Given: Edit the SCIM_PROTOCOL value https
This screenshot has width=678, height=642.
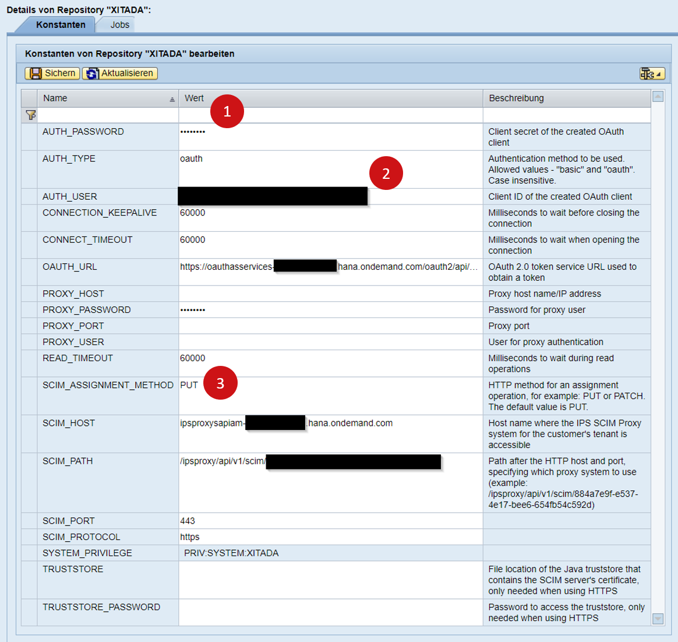Looking at the screenshot, I should point(331,537).
